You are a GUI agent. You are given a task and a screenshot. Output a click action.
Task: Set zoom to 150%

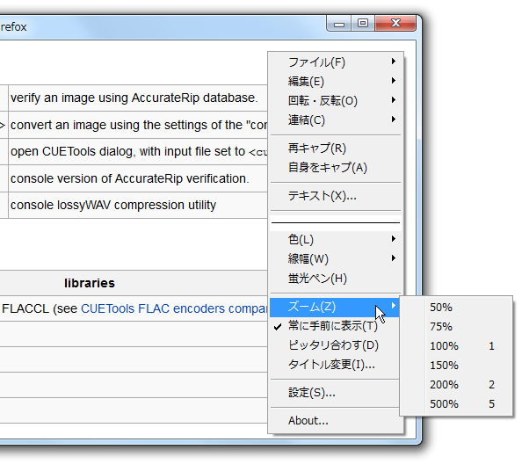[x=456, y=366]
